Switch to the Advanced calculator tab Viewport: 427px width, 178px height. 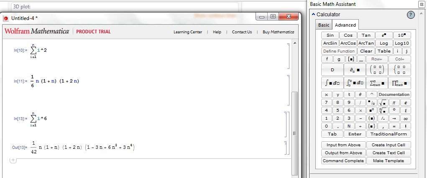coord(345,25)
